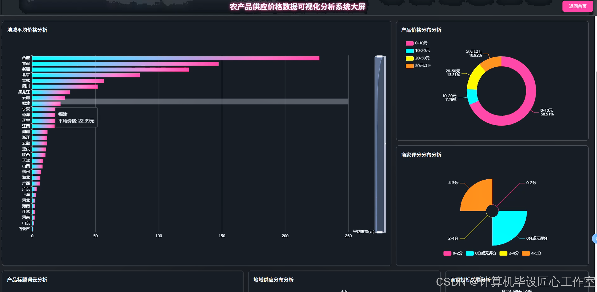This screenshot has width=597, height=292.
Task: Toggle the 0分或无评分 legend entry
Action: coord(481,253)
